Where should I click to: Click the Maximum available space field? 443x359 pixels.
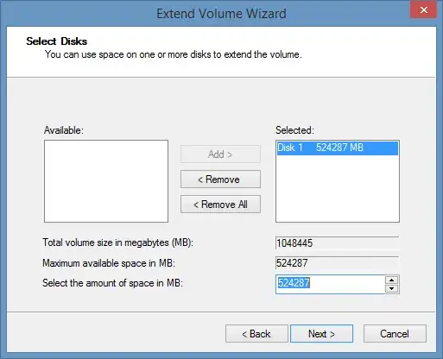click(x=338, y=263)
